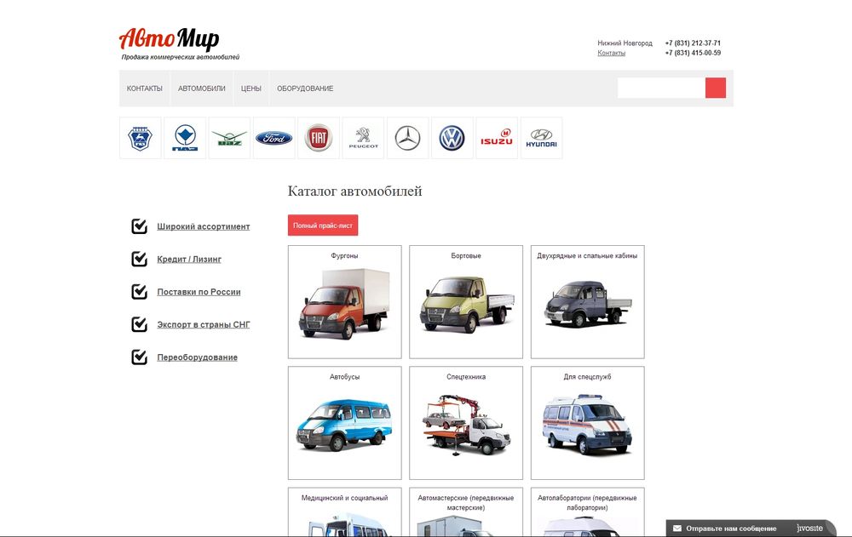
Task: Choose the Mercedes-Benz star logo
Action: (x=407, y=138)
